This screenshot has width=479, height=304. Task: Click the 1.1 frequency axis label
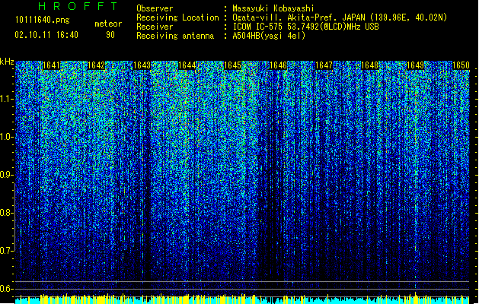tap(6, 99)
